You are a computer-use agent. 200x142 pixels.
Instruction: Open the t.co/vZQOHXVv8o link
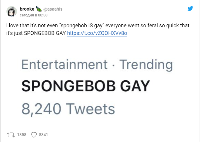tap(97, 33)
